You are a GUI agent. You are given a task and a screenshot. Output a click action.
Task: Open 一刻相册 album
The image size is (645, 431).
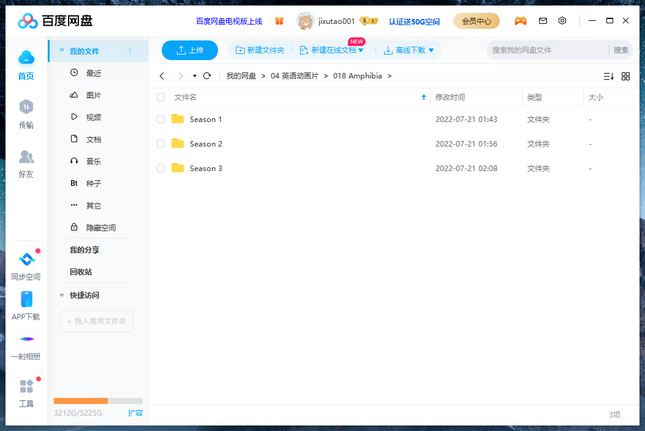(x=27, y=339)
